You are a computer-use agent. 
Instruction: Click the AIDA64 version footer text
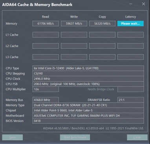click(x=93, y=128)
